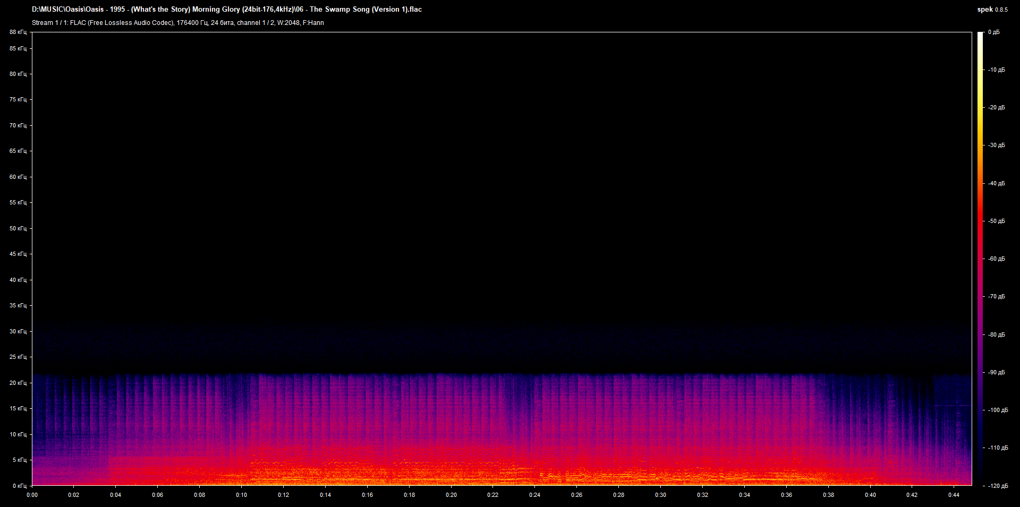Click the dB color gradient legend bar

point(981,259)
